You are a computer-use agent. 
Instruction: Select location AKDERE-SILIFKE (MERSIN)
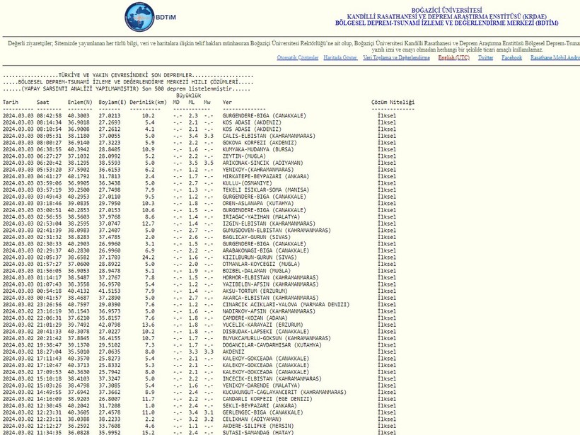[260, 426]
